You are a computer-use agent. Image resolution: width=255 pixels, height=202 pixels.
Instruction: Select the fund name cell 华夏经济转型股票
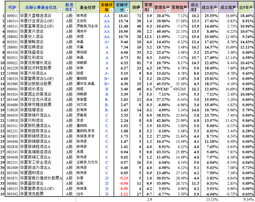click(41, 68)
